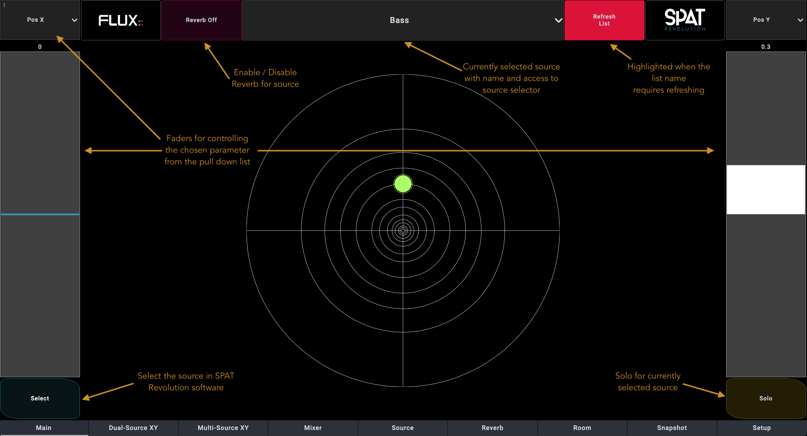Viewport: 807px width, 436px height.
Task: Click the Pos X fader track
Action: coord(40,214)
